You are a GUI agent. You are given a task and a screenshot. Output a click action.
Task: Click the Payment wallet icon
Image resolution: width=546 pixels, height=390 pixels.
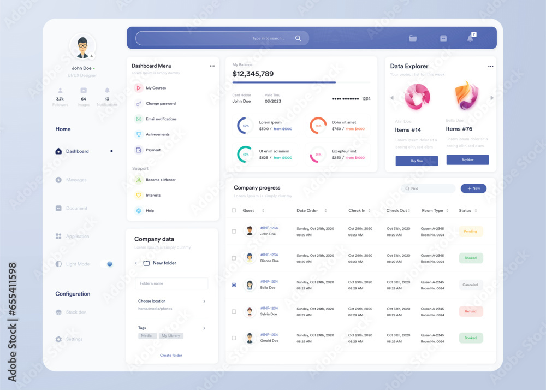click(139, 150)
